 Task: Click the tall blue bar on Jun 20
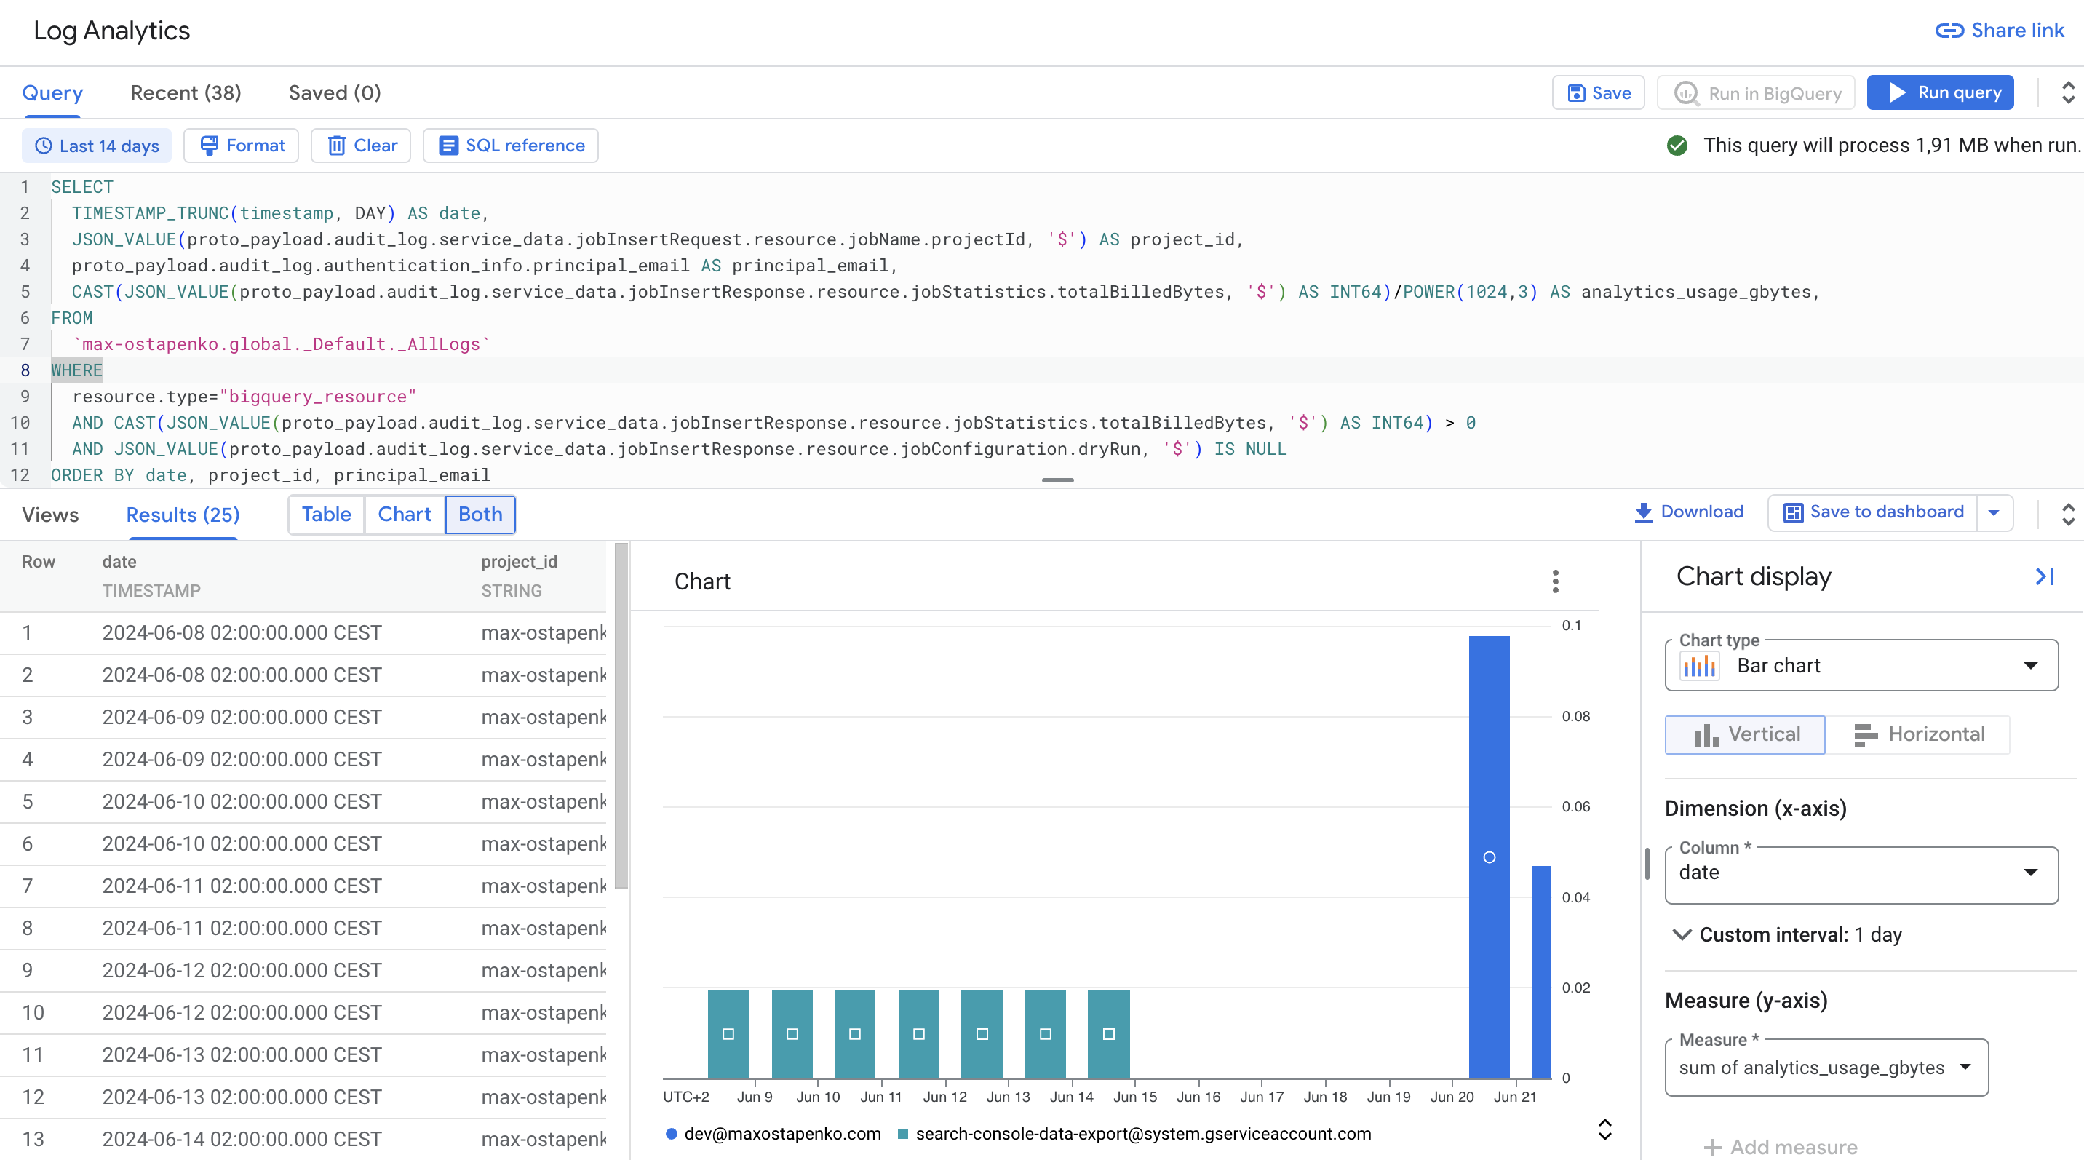click(x=1489, y=857)
